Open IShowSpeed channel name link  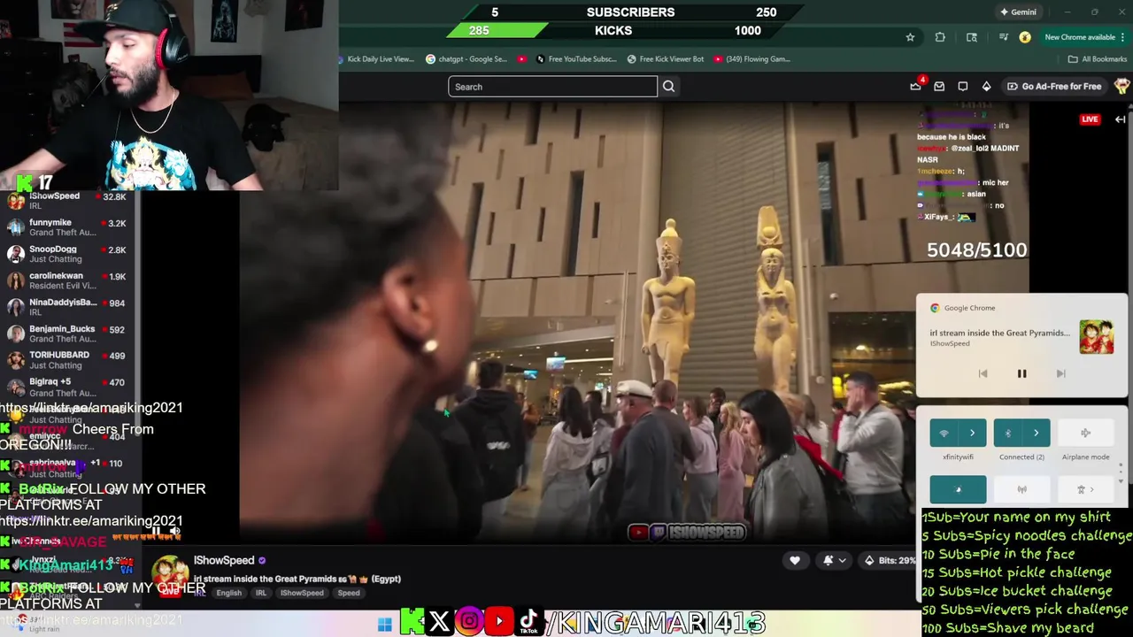[224, 560]
